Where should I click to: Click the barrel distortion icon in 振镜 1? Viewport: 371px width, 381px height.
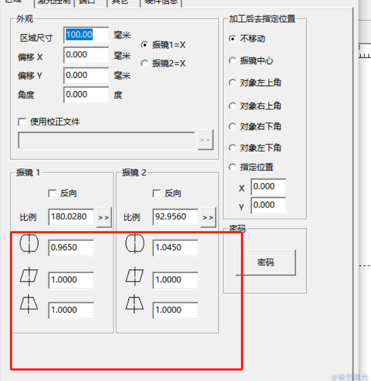[x=29, y=243]
